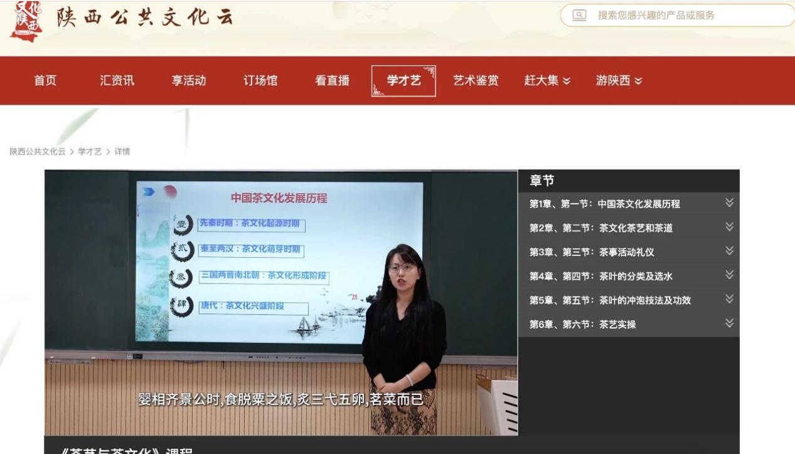Expand chapter 2 茶文化茶艺和茶道 chevron
Viewport: 795px width, 454px height.
[728, 227]
